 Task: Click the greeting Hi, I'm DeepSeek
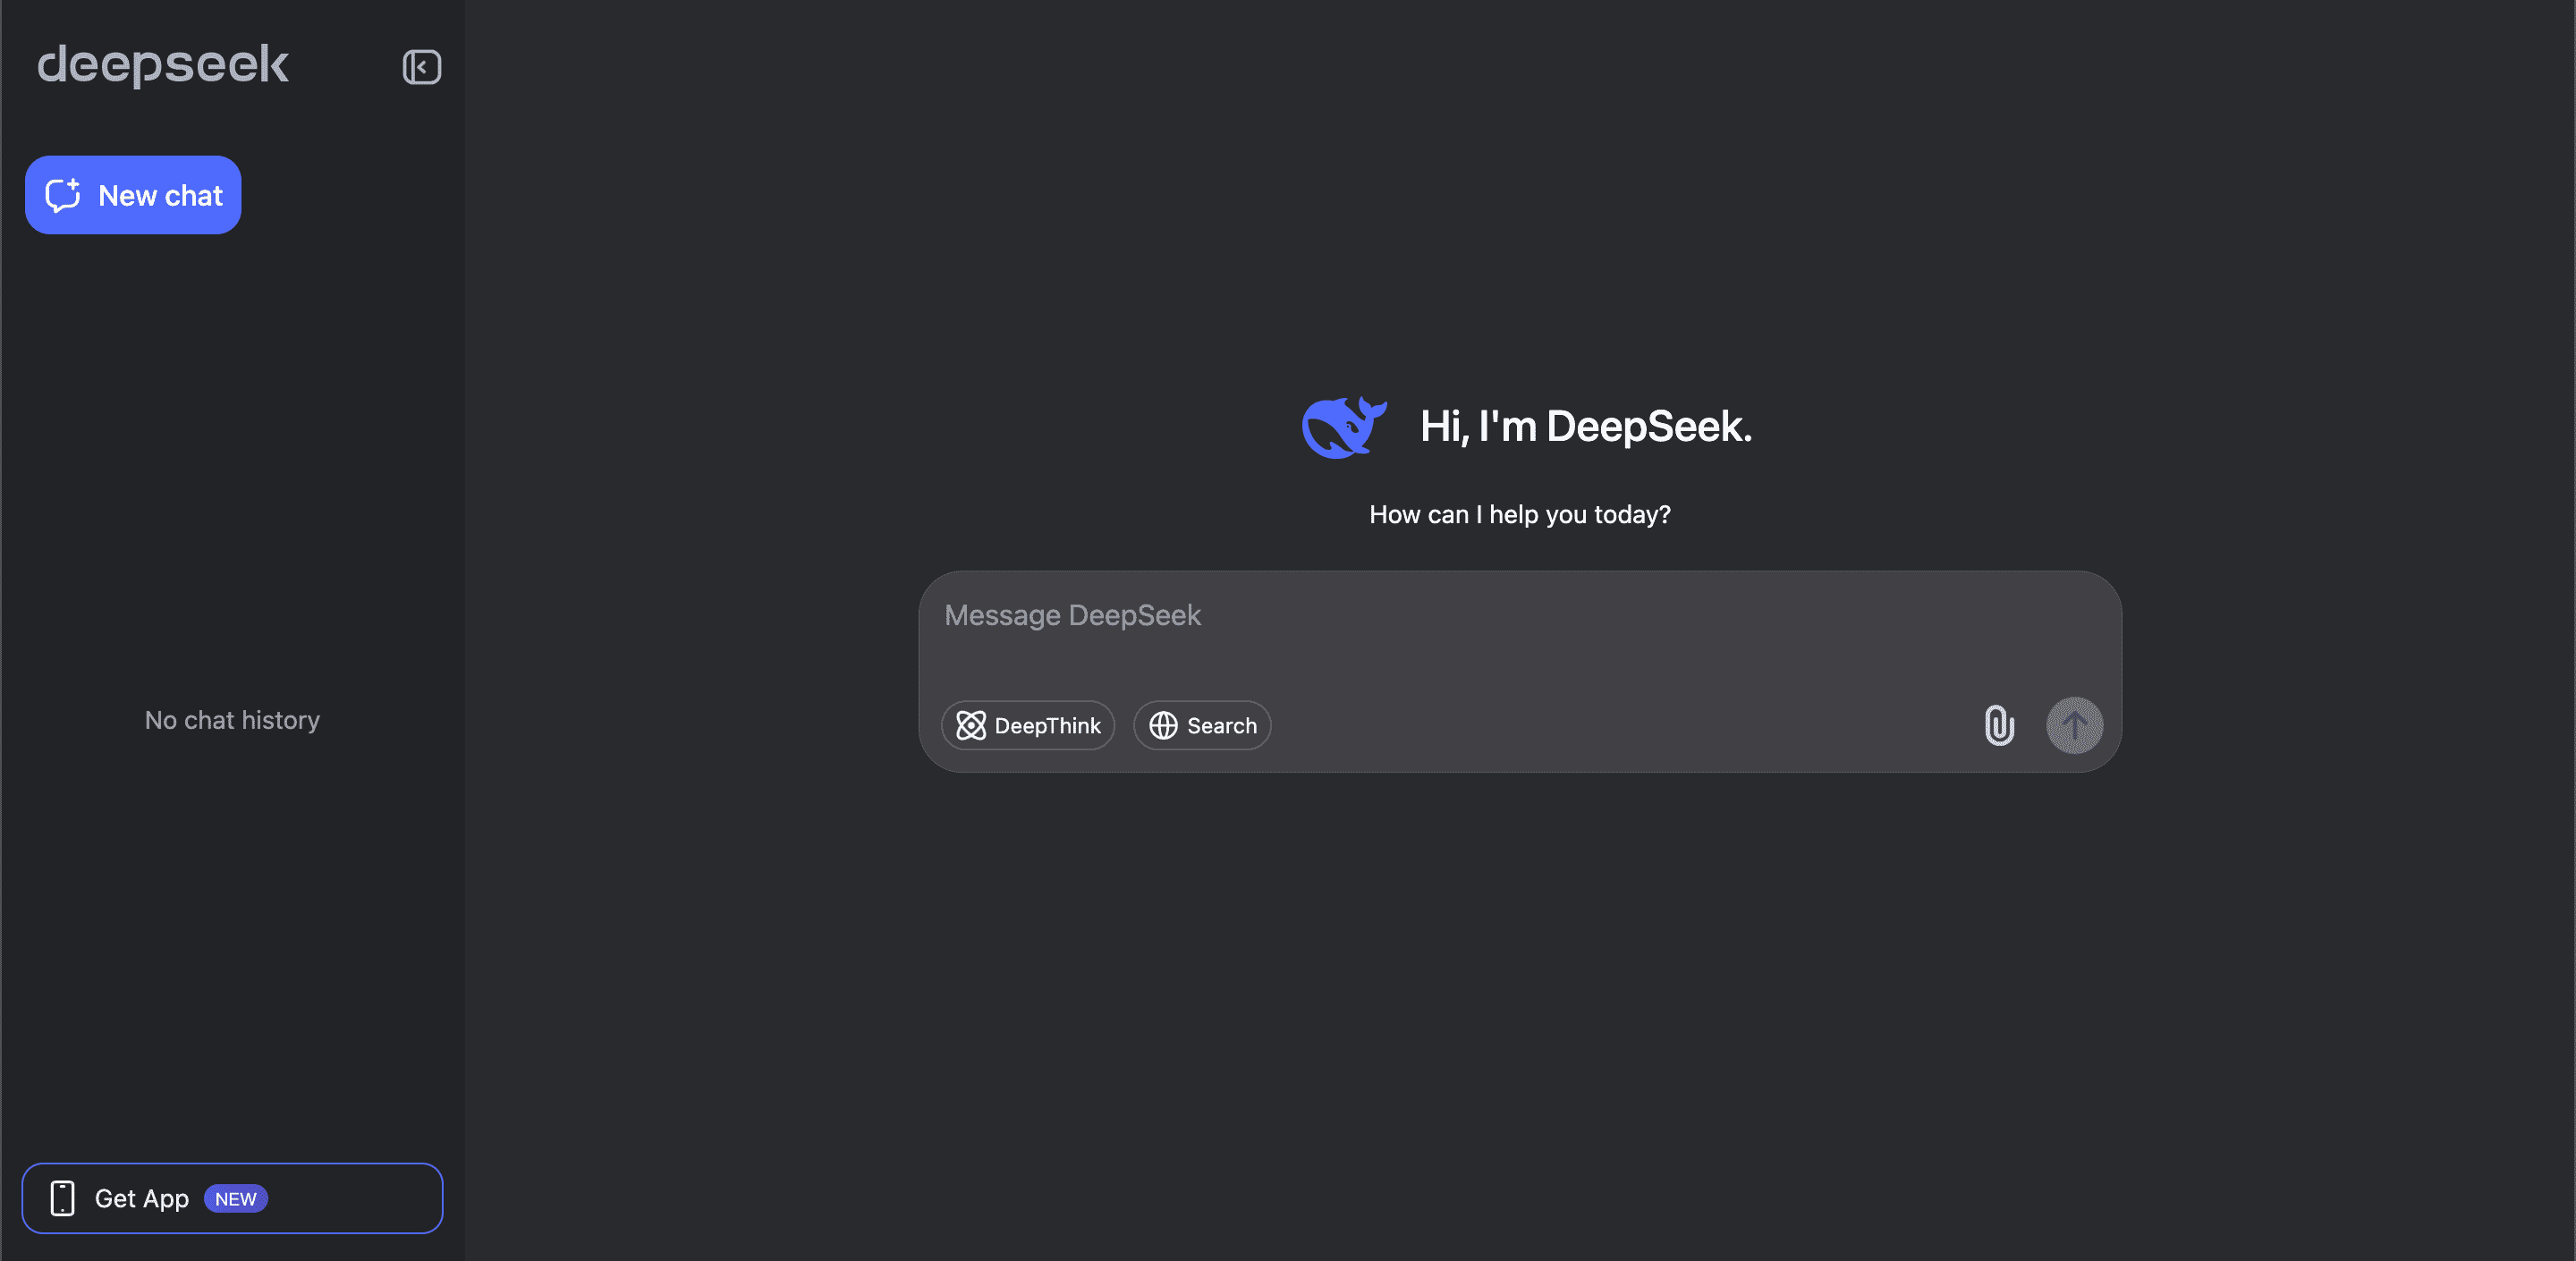pyautogui.click(x=1584, y=427)
